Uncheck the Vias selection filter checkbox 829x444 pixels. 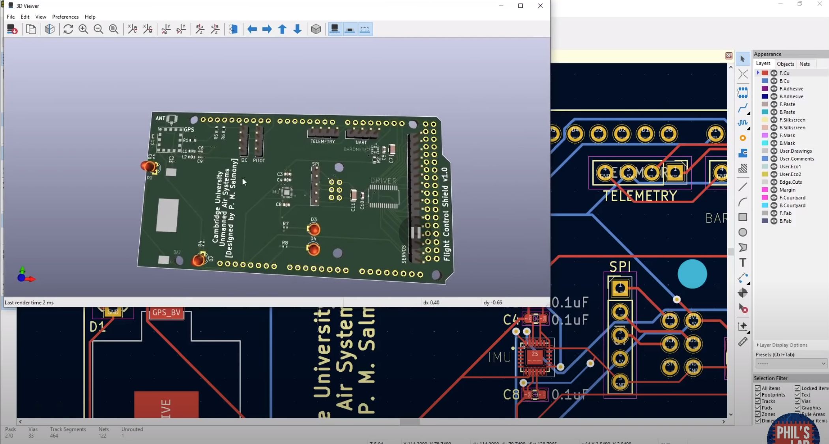point(797,401)
